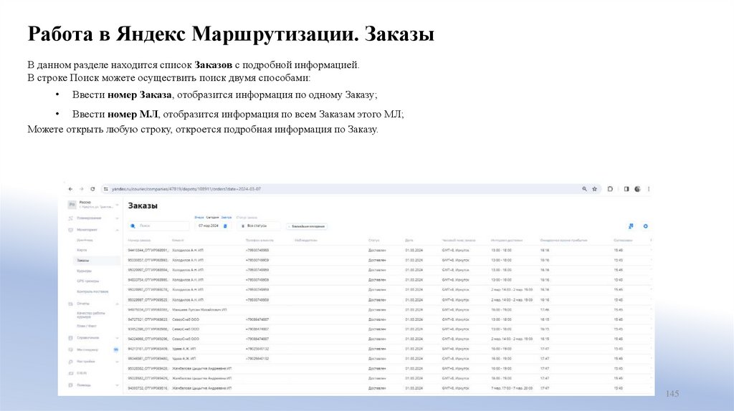This screenshot has height=411, width=734.
Task: Click the Статус column header
Action: (373, 241)
